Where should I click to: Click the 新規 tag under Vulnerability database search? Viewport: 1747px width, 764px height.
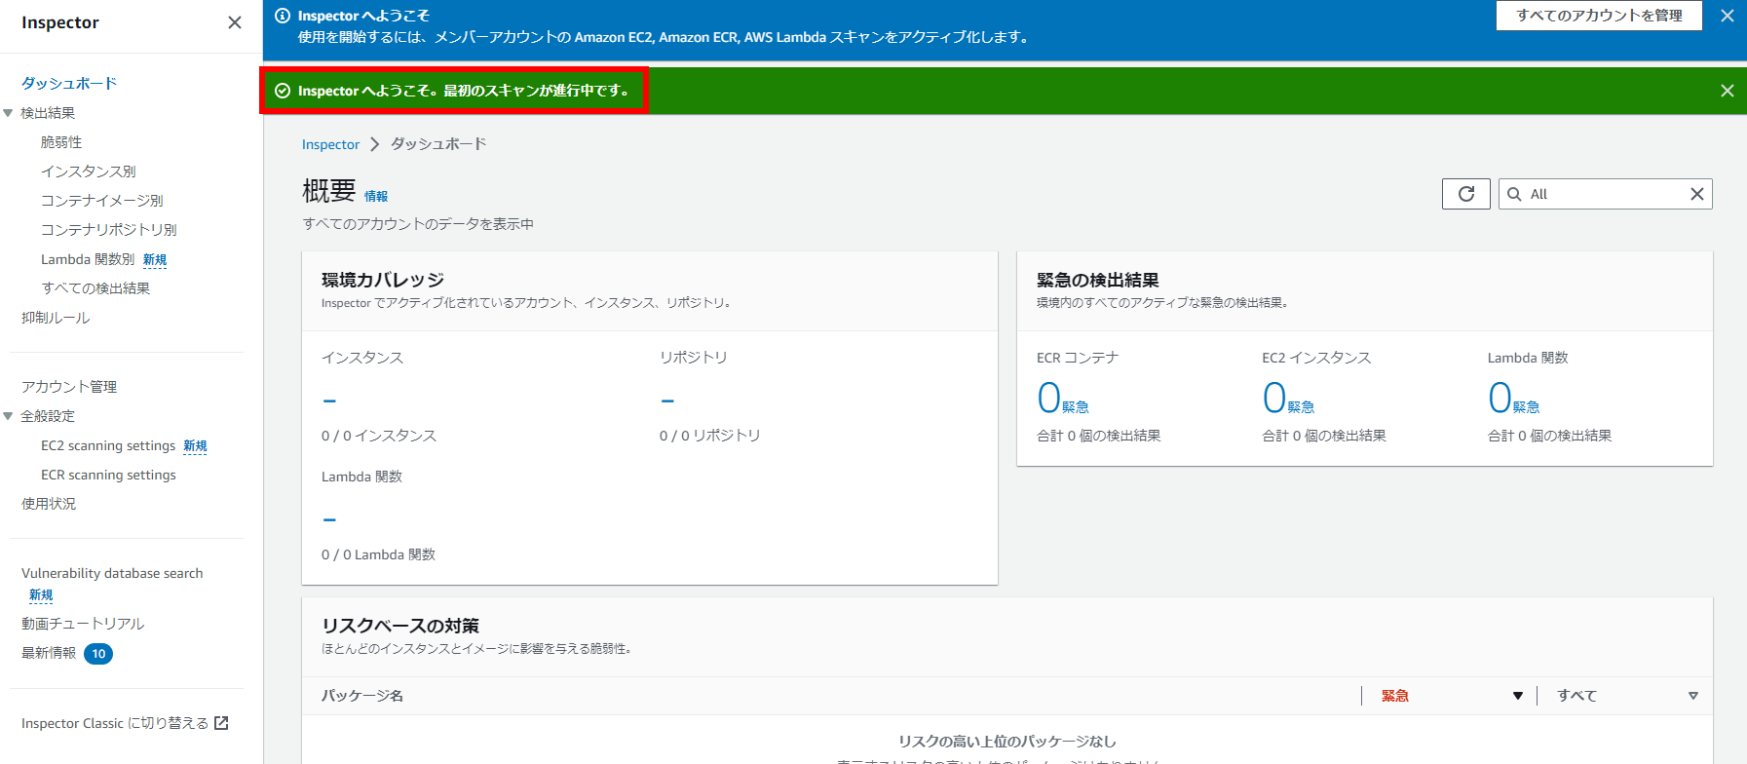pyautogui.click(x=41, y=594)
